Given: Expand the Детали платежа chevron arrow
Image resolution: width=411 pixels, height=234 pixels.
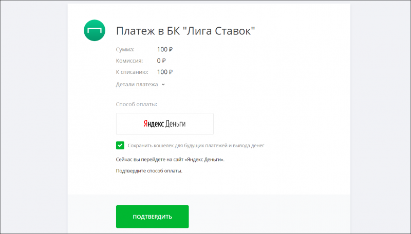Looking at the screenshot, I should click(163, 85).
